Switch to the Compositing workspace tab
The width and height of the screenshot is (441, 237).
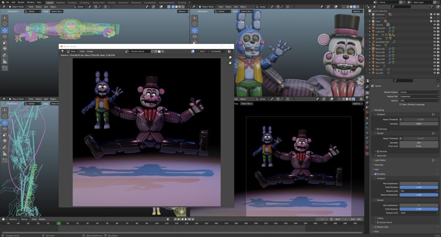tap(150, 2)
